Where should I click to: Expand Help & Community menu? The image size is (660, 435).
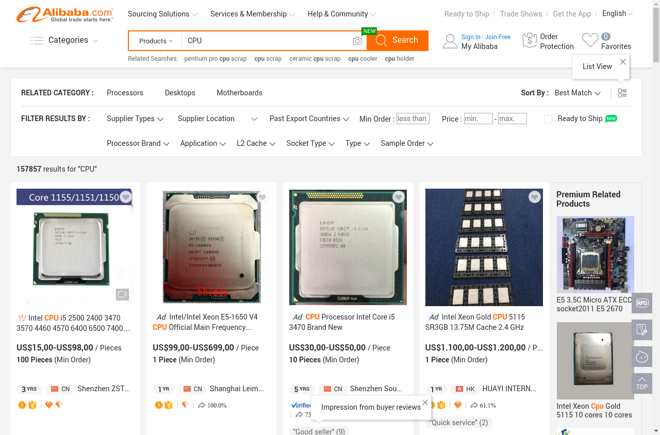pyautogui.click(x=341, y=14)
